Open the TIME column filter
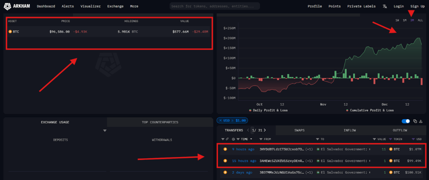Screen dimensions: 429x180 tap(238, 139)
